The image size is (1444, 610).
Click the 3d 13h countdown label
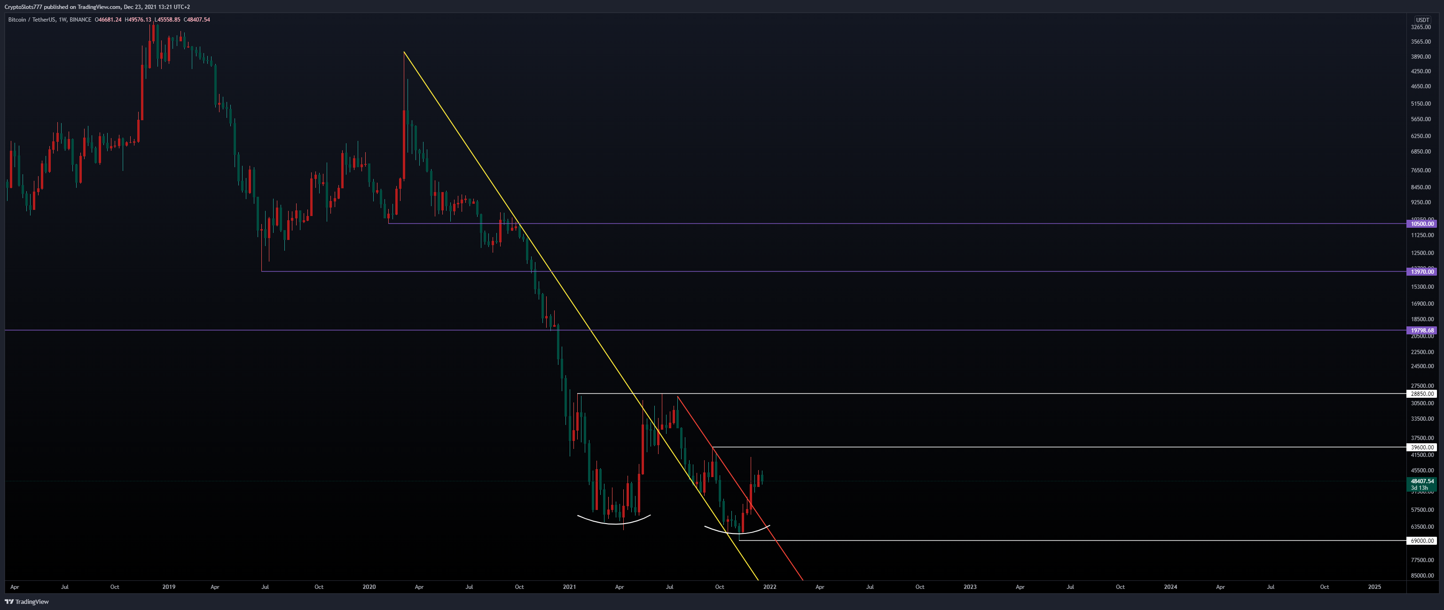(x=1419, y=488)
